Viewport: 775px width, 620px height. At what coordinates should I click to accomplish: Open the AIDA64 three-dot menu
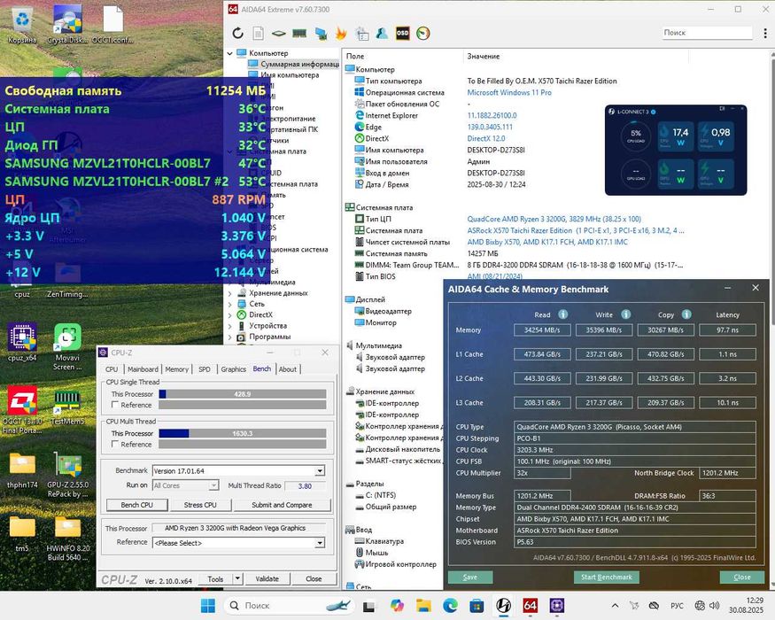coord(765,33)
